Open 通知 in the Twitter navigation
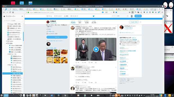Screen dimensions: 174x97 (66, 16)
